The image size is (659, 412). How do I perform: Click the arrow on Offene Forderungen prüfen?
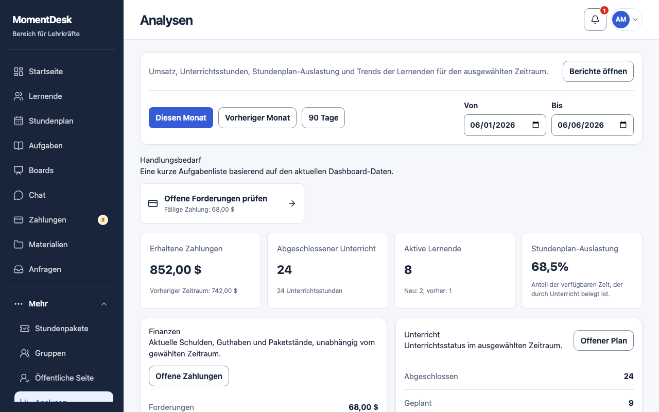(x=292, y=203)
